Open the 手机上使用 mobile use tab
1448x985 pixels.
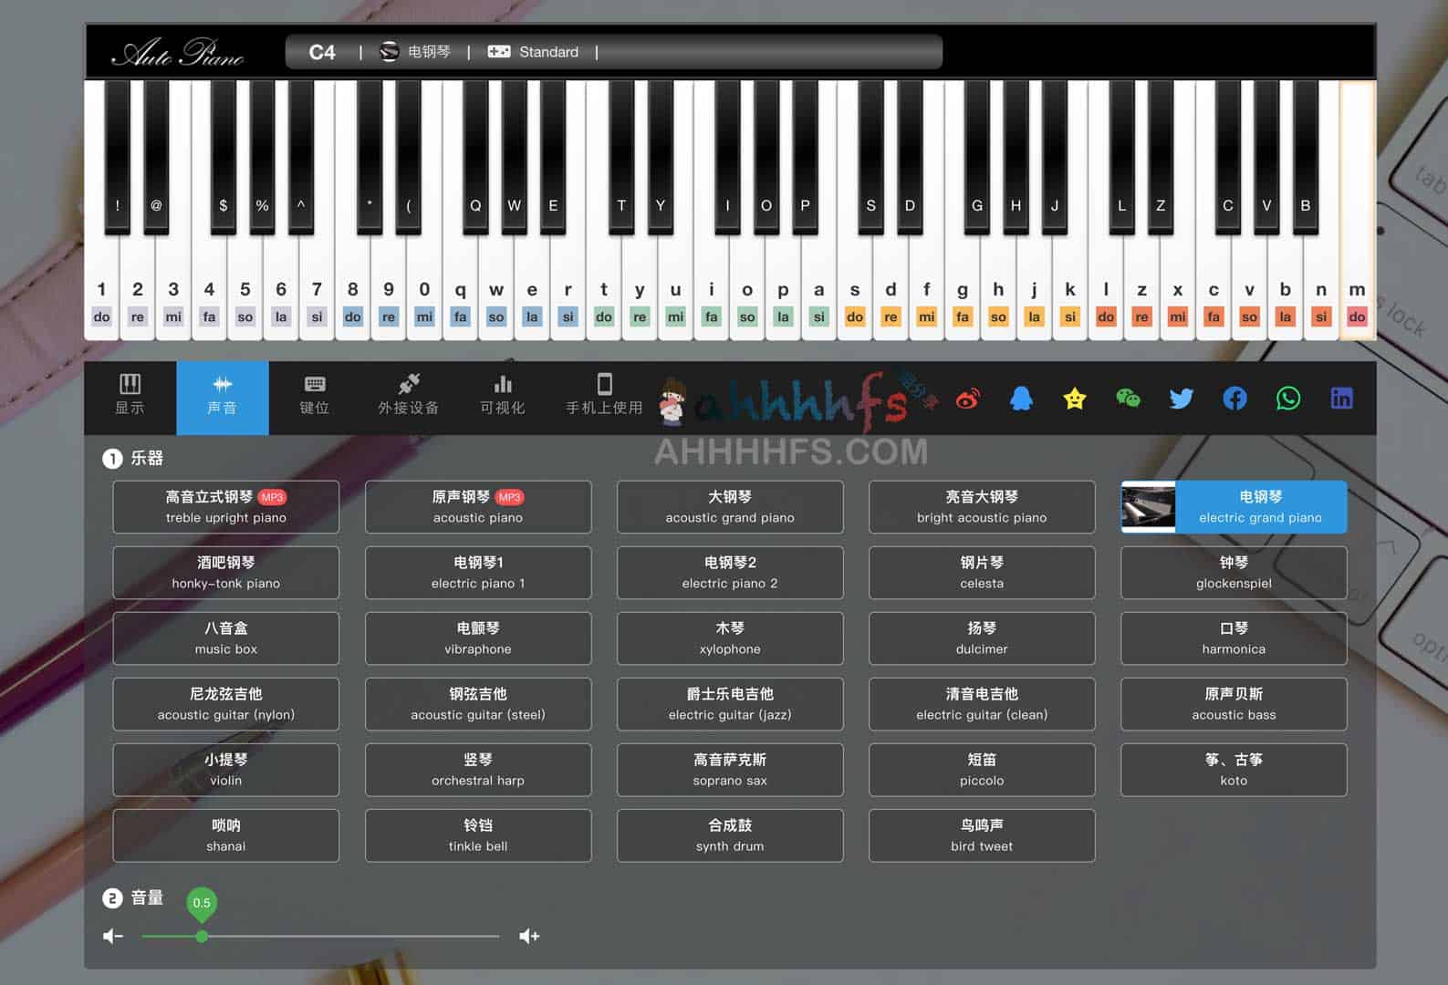coord(604,398)
